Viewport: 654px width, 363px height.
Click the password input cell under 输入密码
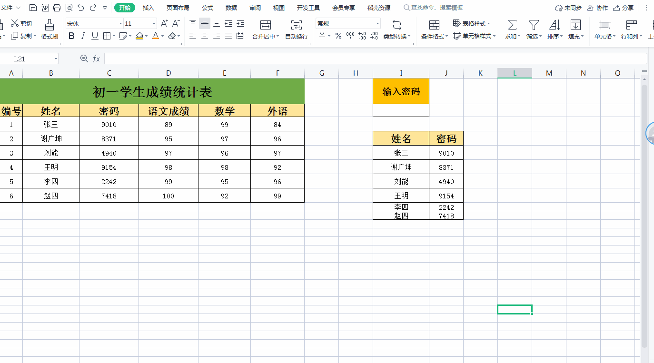tap(401, 110)
